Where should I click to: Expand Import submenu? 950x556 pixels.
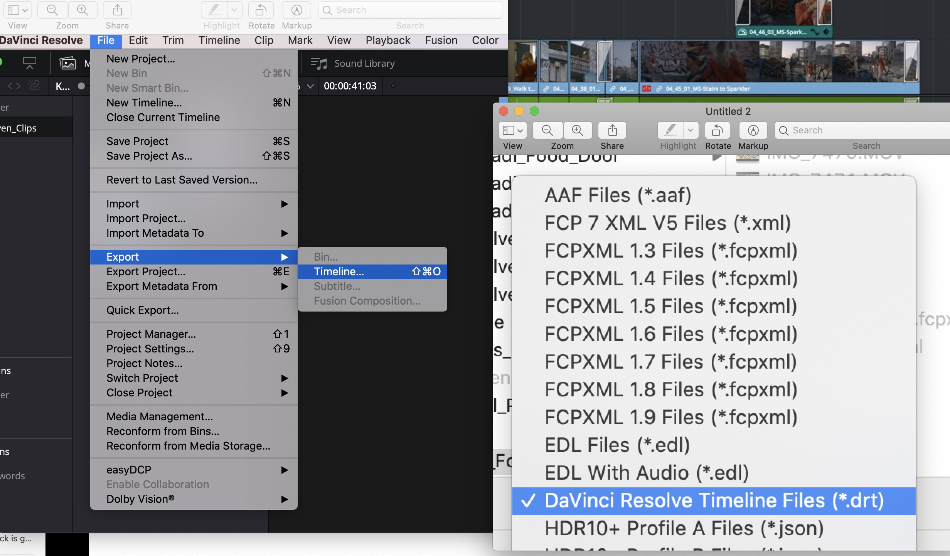[x=194, y=204]
